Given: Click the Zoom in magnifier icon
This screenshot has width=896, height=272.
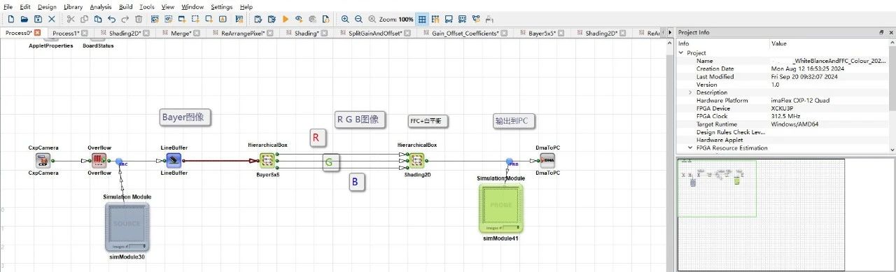Looking at the screenshot, I should pos(345,20).
